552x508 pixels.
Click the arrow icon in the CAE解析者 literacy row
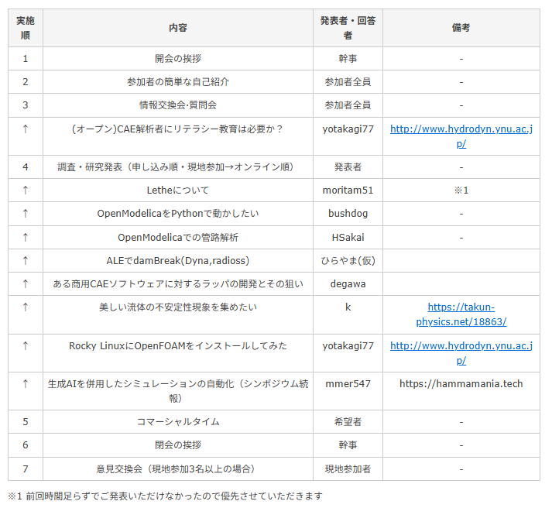point(26,129)
